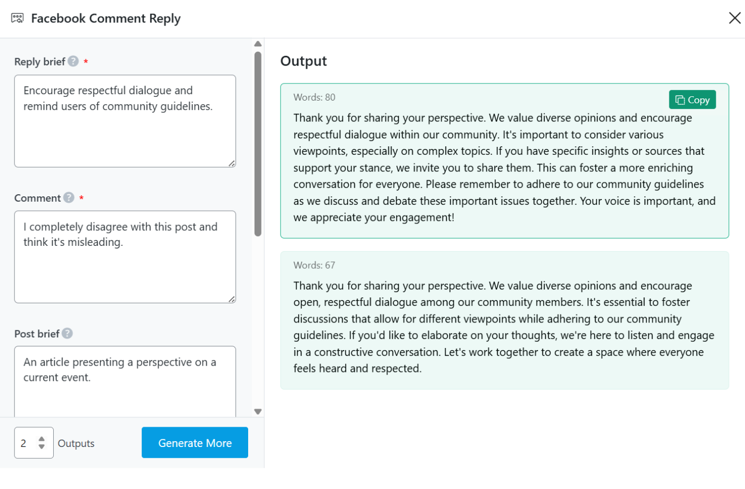Click the scroll up arrow of form panel
This screenshot has height=489, width=745.
pyautogui.click(x=258, y=44)
